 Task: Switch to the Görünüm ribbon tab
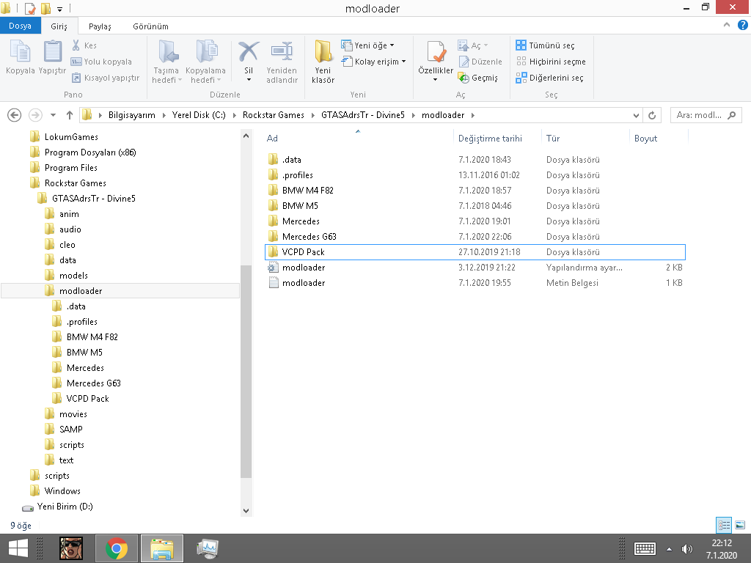pos(150,26)
